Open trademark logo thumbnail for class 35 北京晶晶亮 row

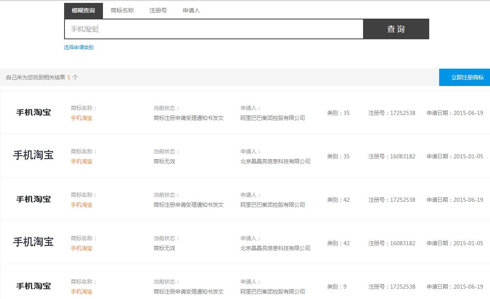(x=33, y=155)
